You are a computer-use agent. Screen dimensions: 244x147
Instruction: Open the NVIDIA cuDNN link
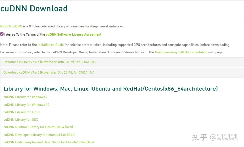[11, 26]
